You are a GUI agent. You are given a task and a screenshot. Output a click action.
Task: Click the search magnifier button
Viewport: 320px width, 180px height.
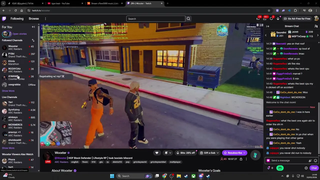[x=188, y=19]
